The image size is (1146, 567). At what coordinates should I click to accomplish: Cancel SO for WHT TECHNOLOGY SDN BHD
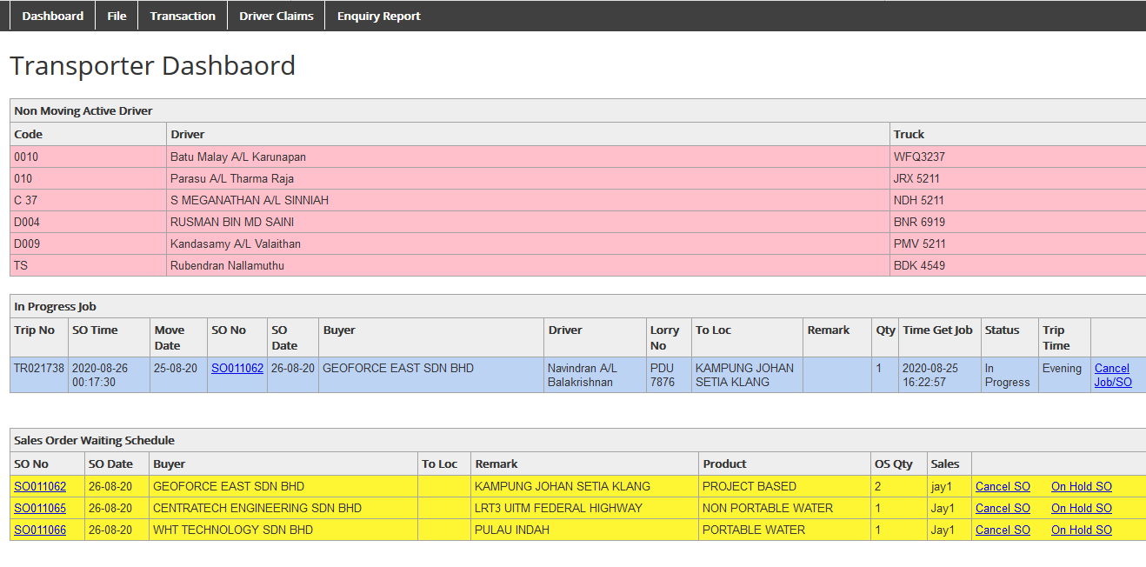(1003, 530)
